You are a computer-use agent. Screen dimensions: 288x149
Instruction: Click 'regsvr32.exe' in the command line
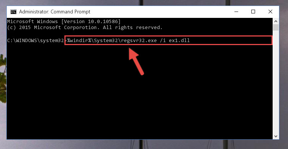[x=139, y=40]
